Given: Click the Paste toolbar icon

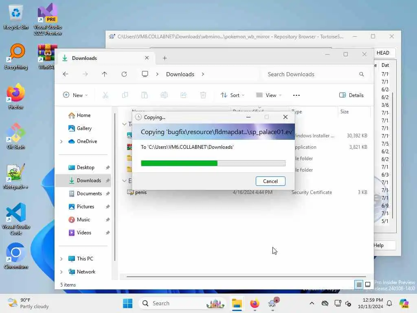Looking at the screenshot, I should tap(145, 95).
